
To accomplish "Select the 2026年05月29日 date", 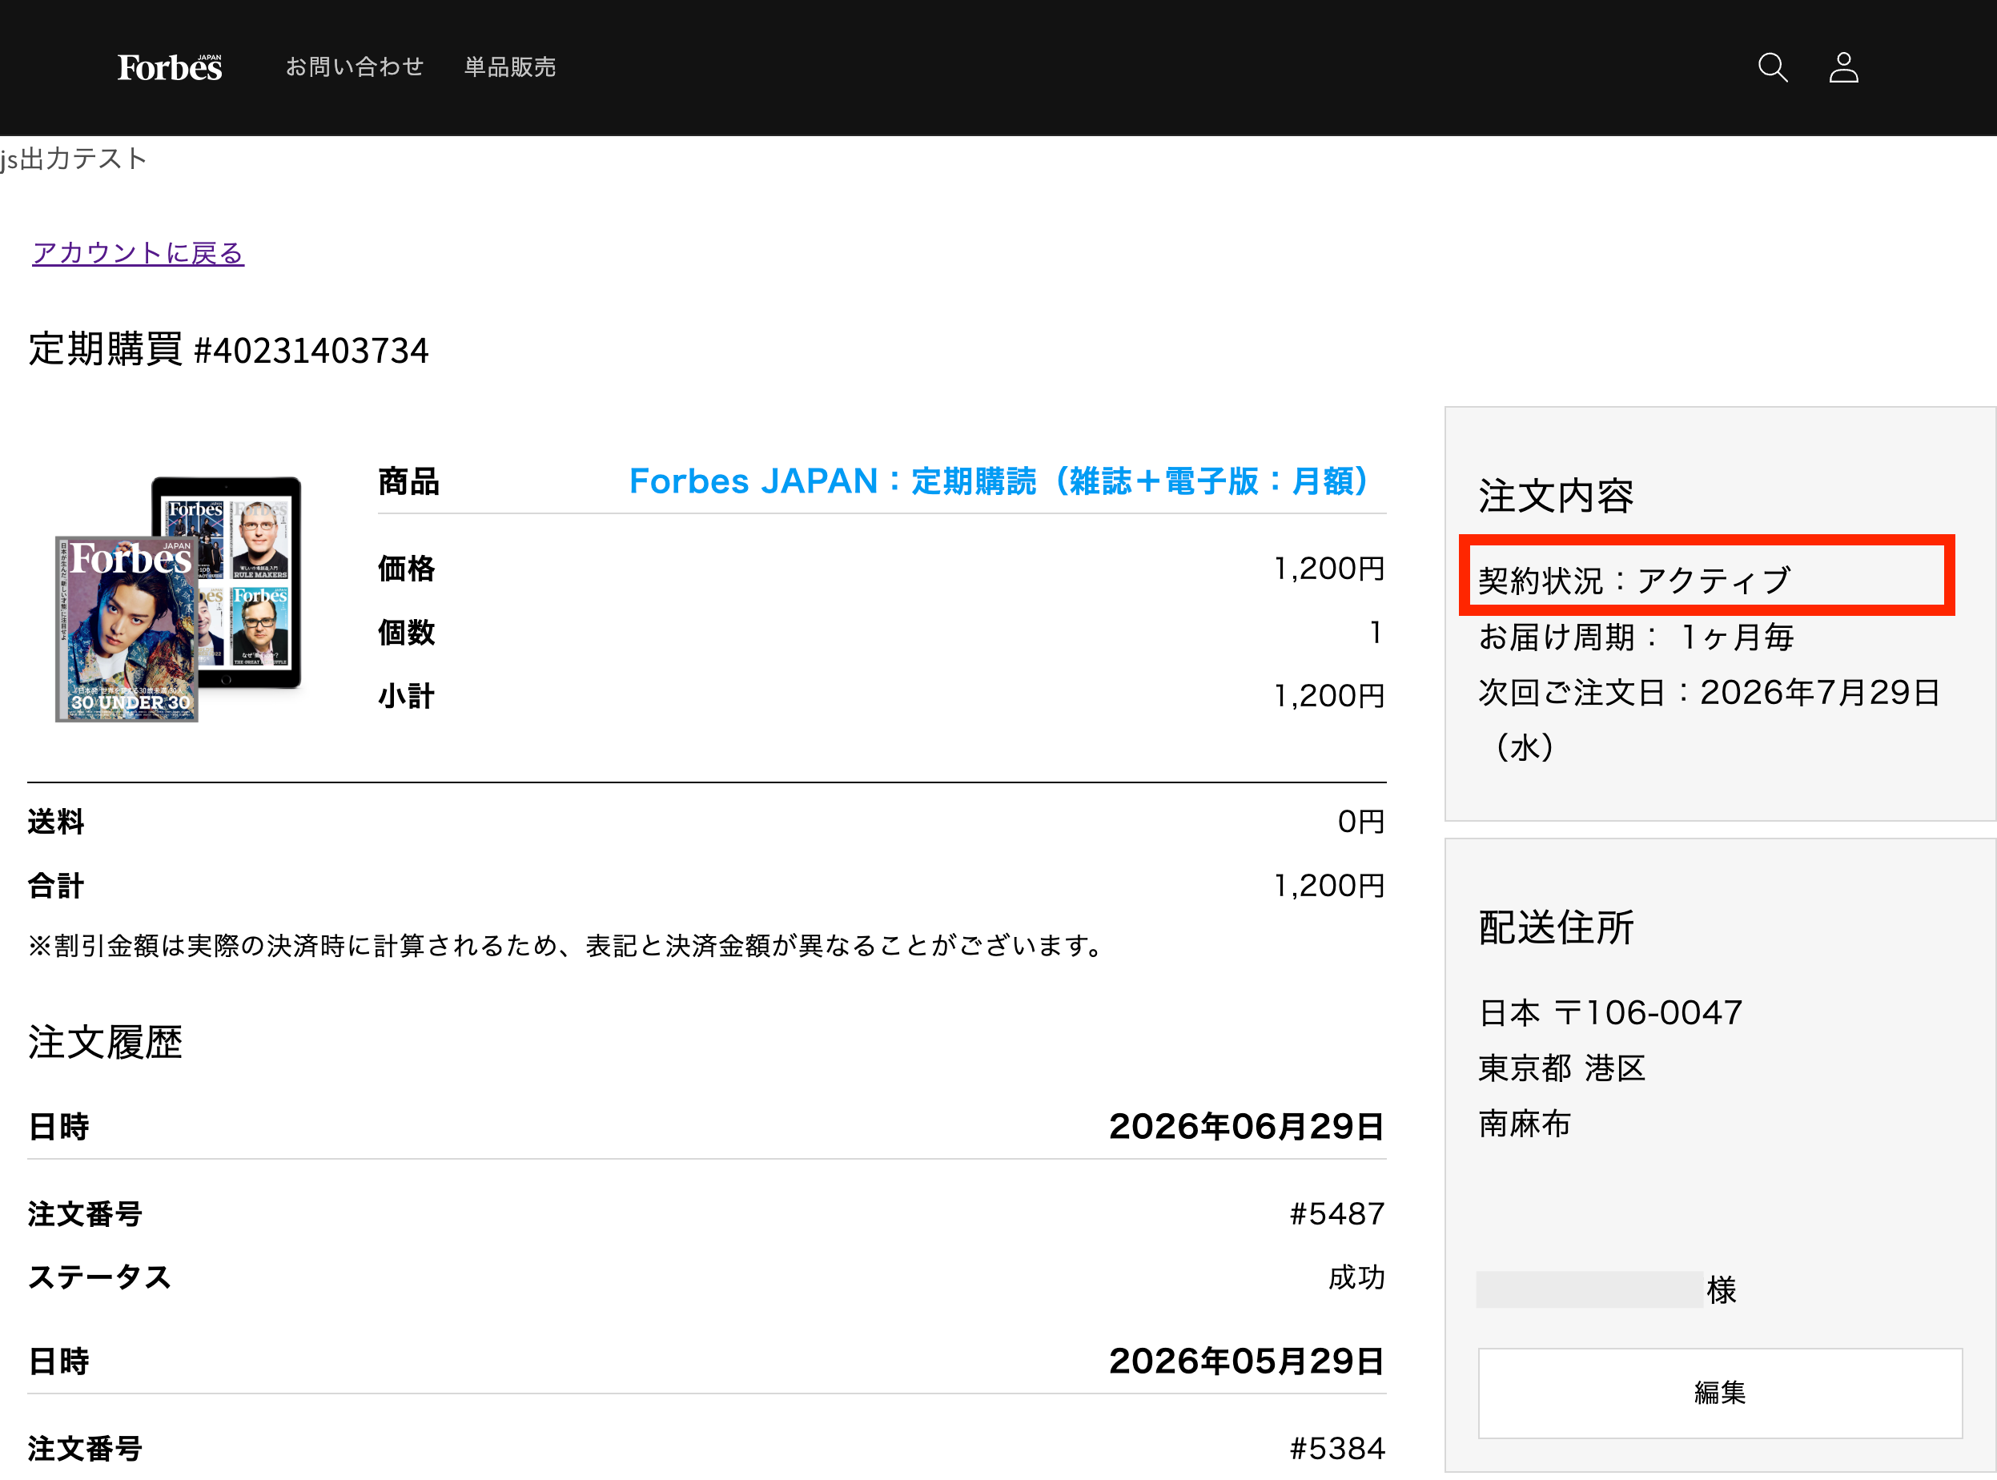I will [1247, 1361].
